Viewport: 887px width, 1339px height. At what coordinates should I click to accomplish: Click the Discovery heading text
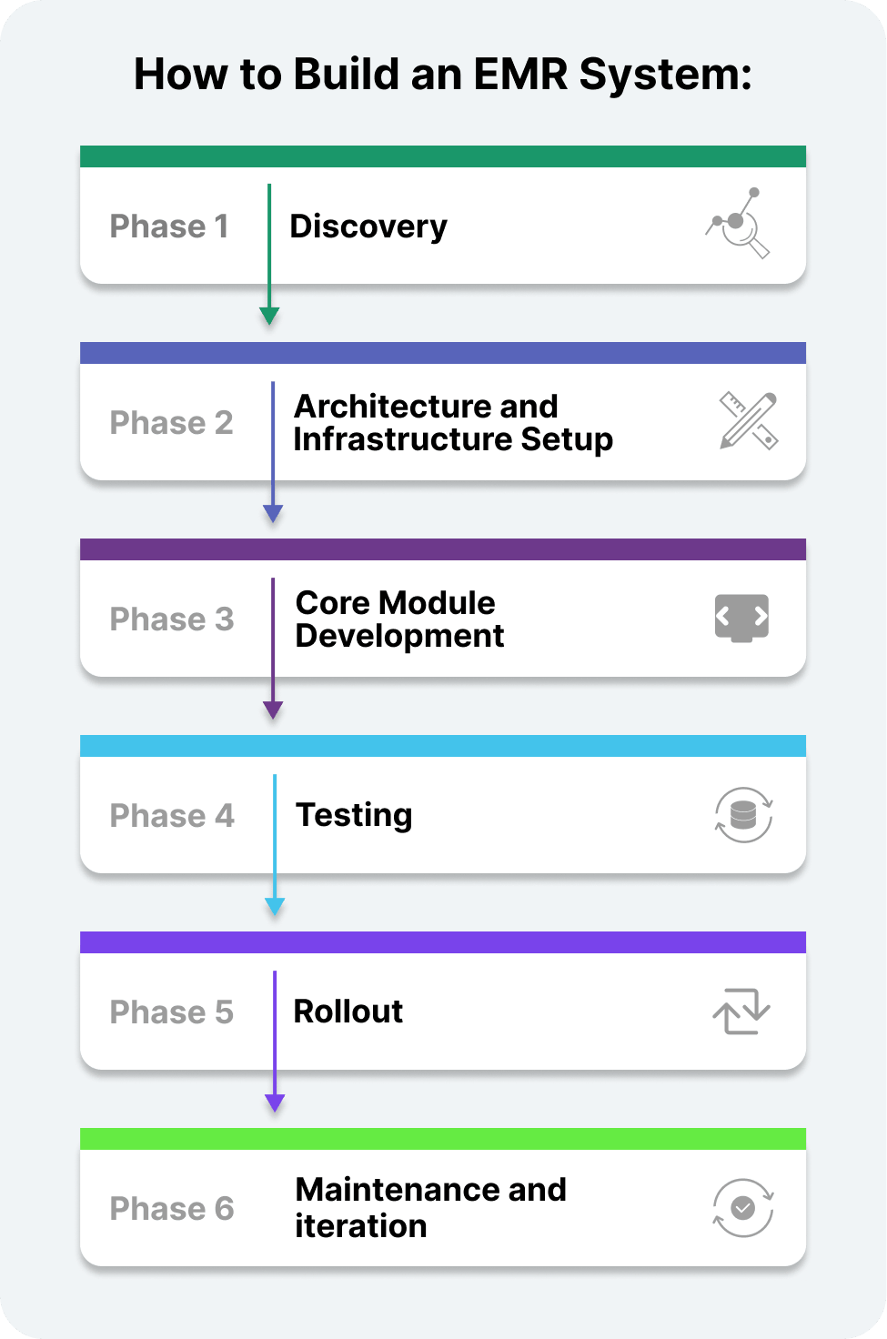(368, 227)
